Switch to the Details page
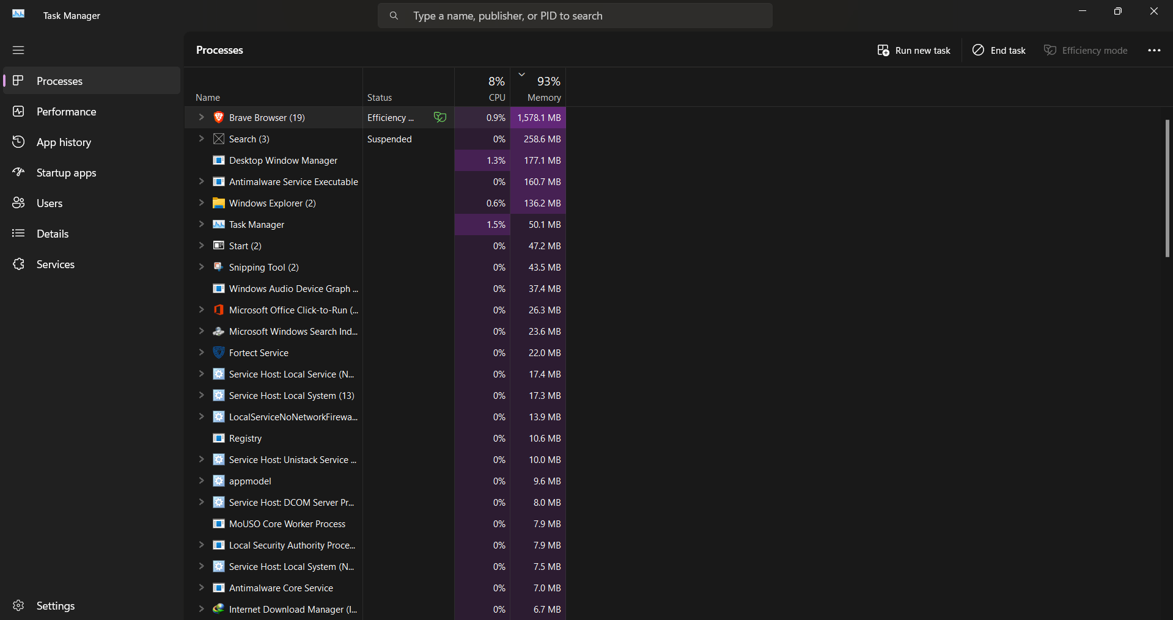This screenshot has height=620, width=1173. point(92,233)
